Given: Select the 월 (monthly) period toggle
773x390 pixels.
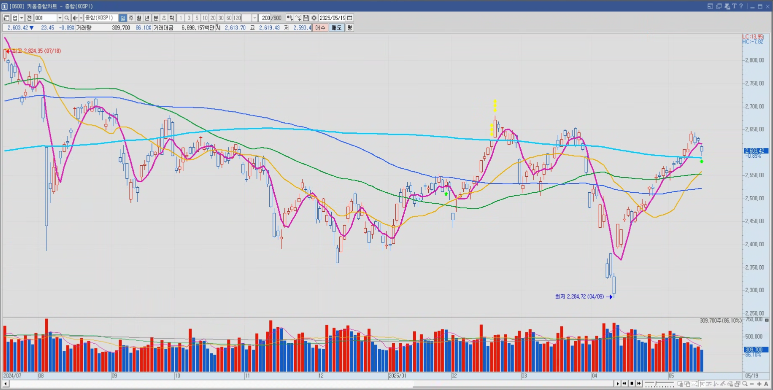Looking at the screenshot, I should (139, 18).
